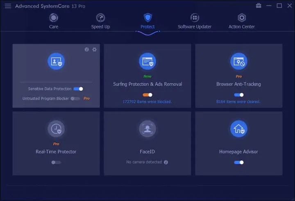This screenshot has width=295, height=201.
Task: Click New badge above Surfing Protection
Action: click(147, 76)
